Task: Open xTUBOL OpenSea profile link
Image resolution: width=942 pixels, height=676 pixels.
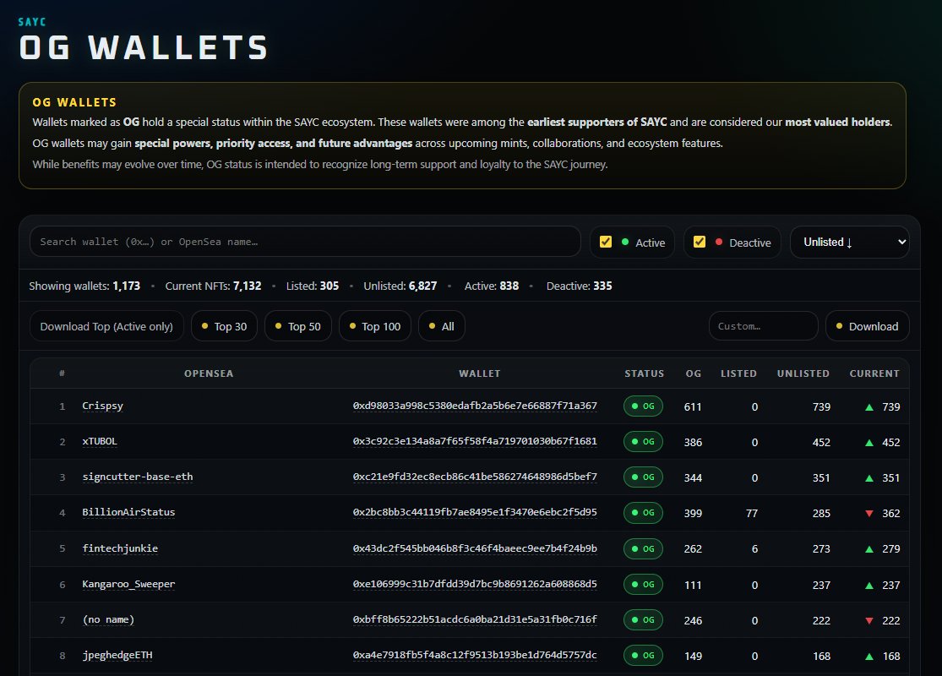Action: coord(100,441)
